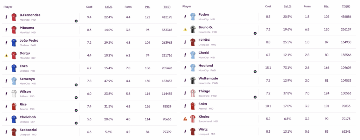Image resolution: width=360 pixels, height=140 pixels.
Task: Open João Pedro's player name
Action: (29, 41)
